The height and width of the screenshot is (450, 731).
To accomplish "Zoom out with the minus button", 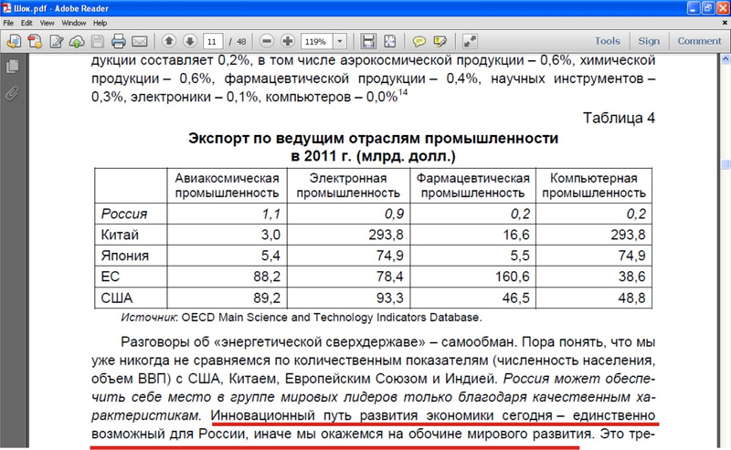I will tap(267, 41).
